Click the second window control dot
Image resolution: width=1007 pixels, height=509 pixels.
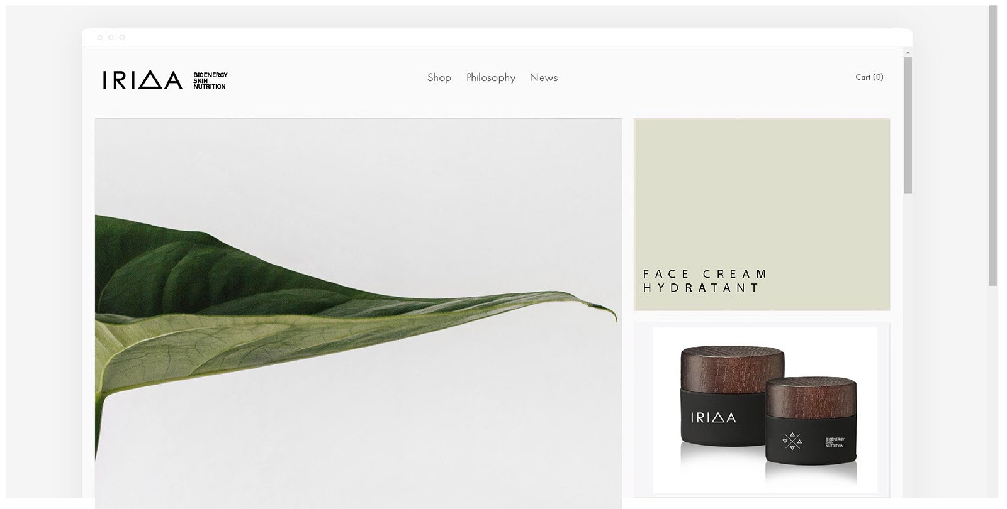pos(111,37)
